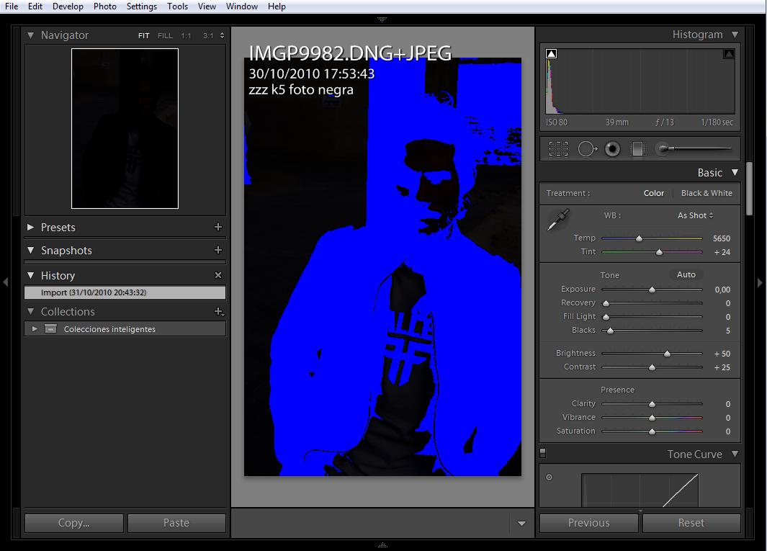Open the Develop menu
Viewport: 767px width, 551px height.
pyautogui.click(x=68, y=6)
